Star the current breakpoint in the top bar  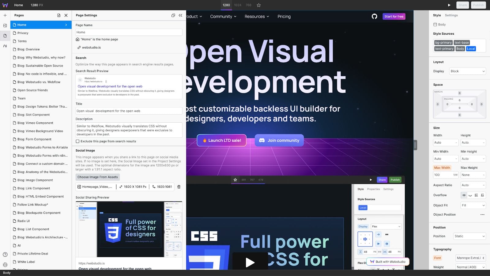tap(259, 5)
